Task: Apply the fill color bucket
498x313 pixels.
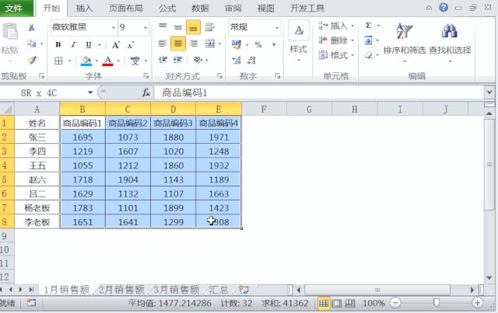Action: 86,61
